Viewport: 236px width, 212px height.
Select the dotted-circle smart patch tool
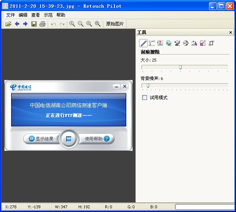[x=152, y=43]
